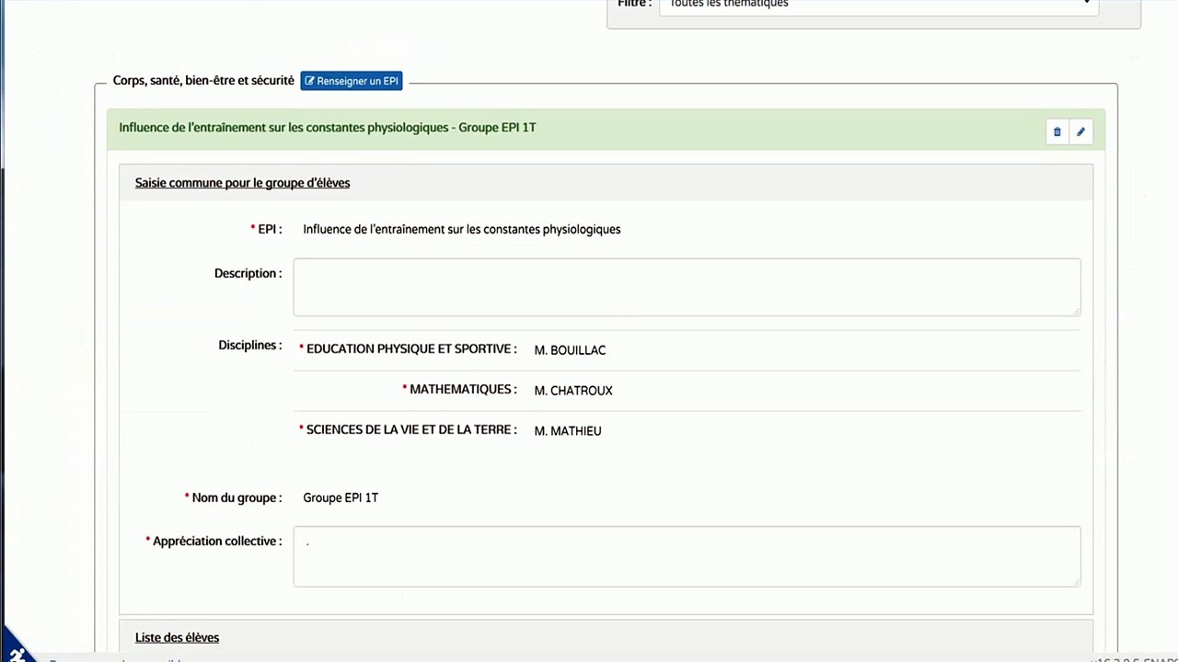Click inside the Description text area
The height and width of the screenshot is (662, 1178).
pos(687,287)
